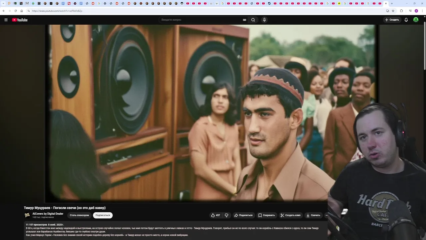426x240 pixels.
Task: Click the YouTube logo
Action: tap(20, 20)
